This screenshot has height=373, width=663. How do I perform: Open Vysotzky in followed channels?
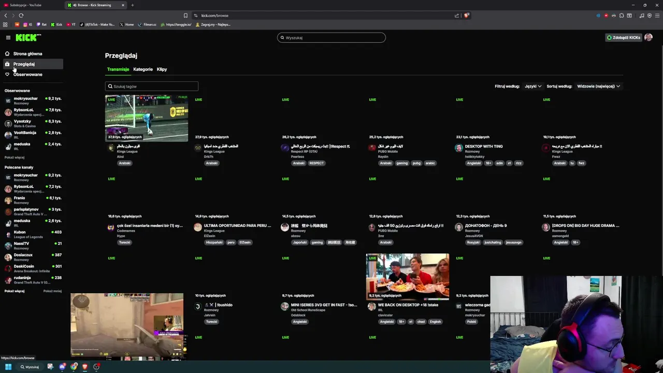click(33, 123)
